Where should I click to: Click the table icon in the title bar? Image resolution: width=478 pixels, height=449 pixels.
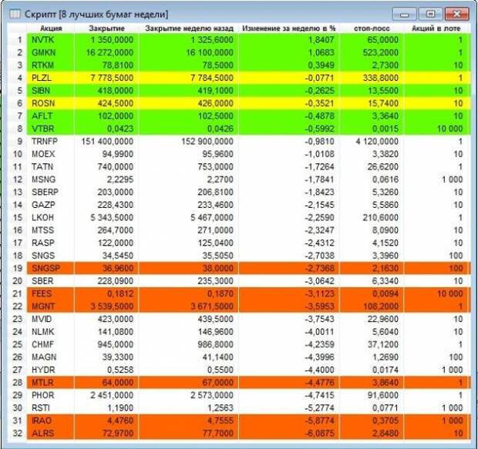pyautogui.click(x=15, y=14)
